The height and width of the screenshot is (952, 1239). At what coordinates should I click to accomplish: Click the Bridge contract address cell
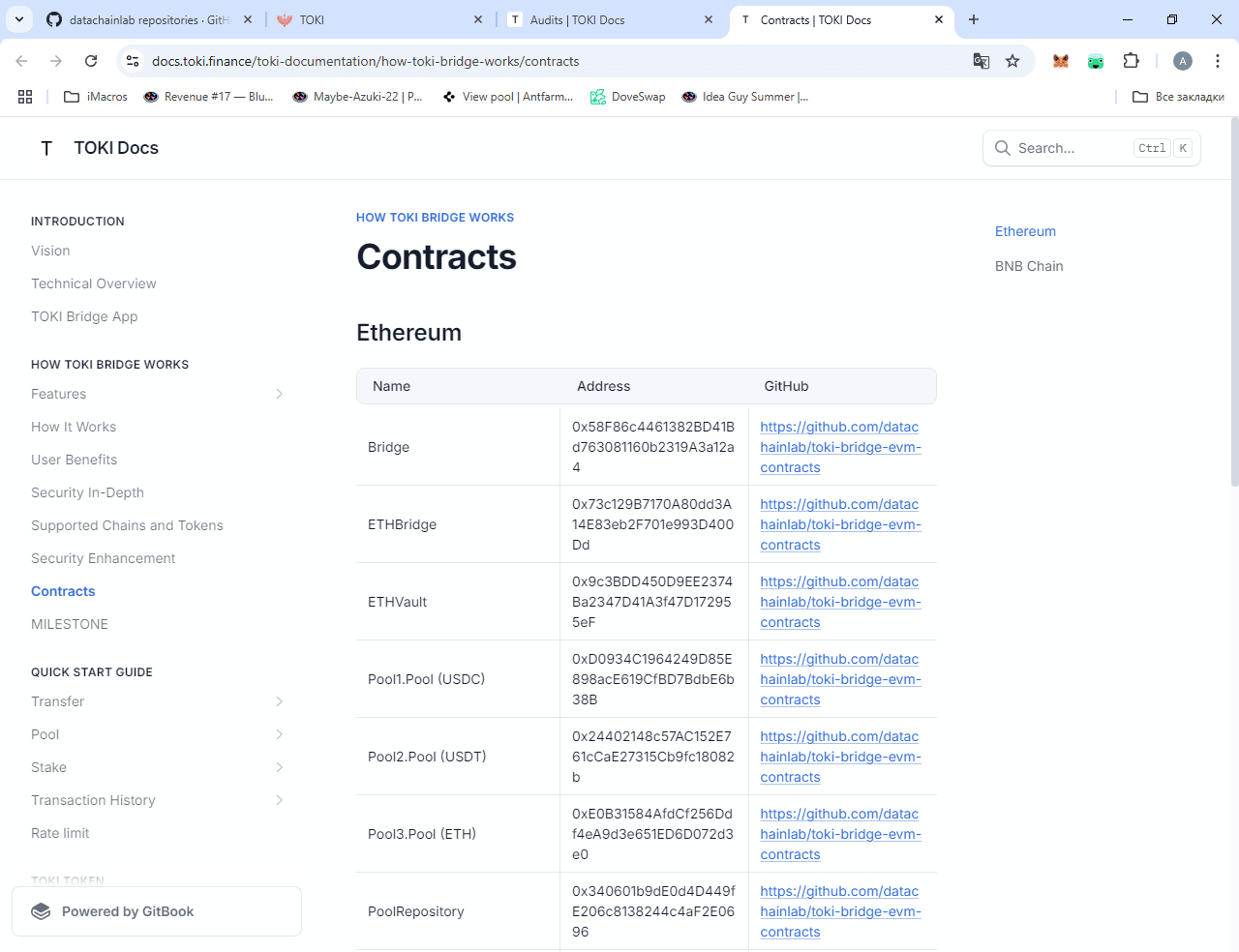tap(653, 447)
